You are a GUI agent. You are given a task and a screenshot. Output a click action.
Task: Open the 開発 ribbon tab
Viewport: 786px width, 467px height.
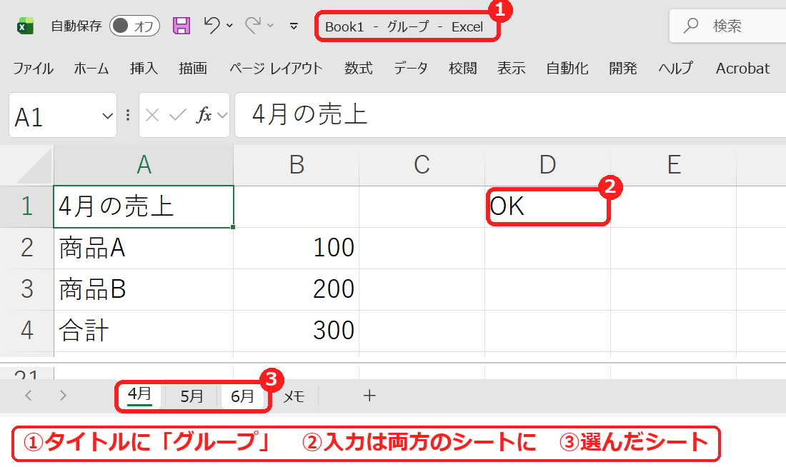pyautogui.click(x=623, y=68)
